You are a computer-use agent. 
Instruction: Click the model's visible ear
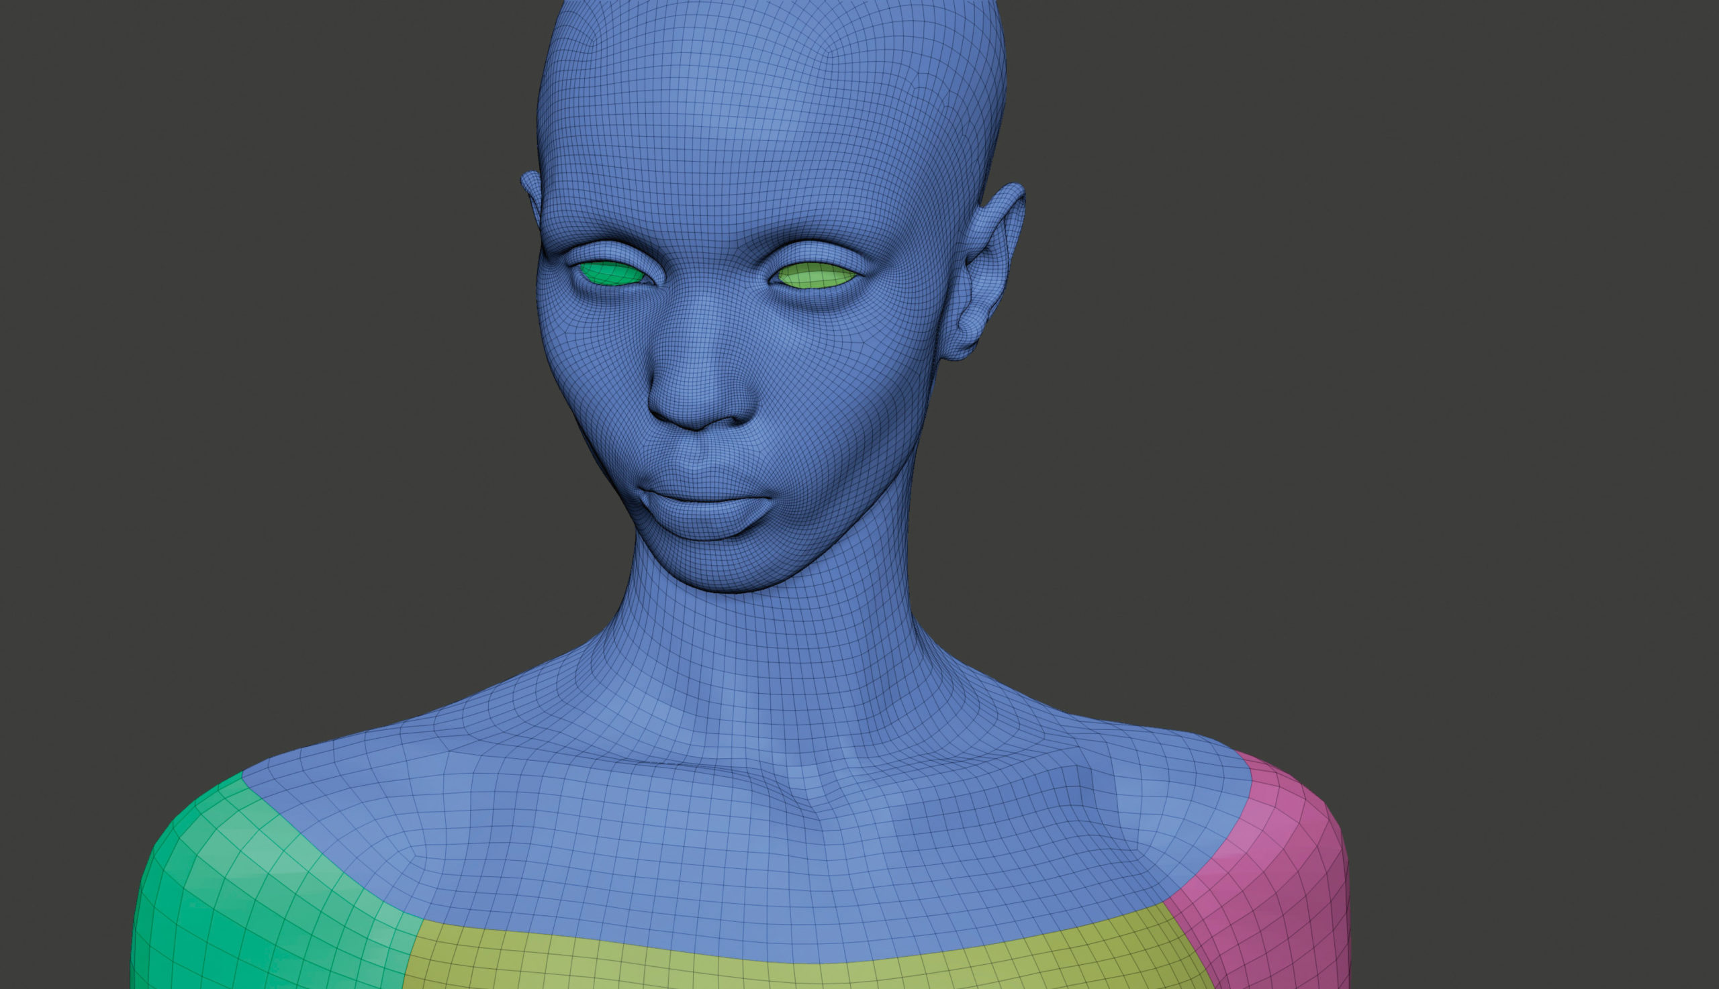(984, 272)
